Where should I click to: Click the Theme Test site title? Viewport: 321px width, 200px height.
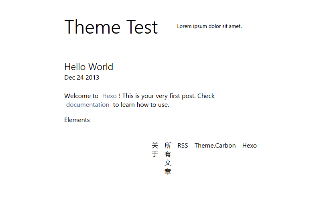click(x=111, y=27)
